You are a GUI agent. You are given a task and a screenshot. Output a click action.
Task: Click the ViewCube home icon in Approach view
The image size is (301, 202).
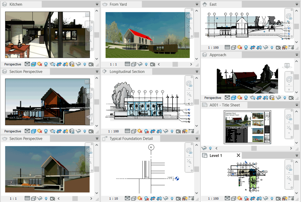[287, 65]
